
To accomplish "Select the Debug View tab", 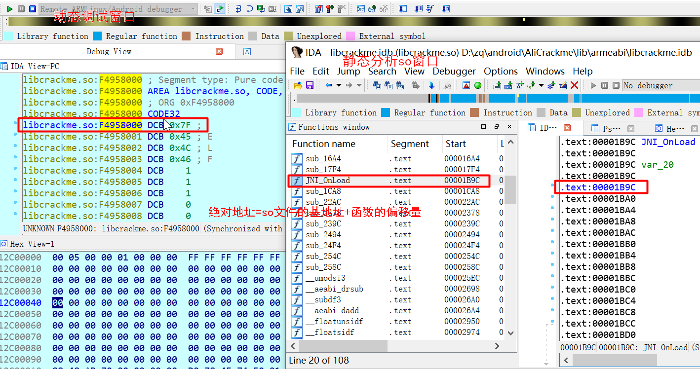I will pos(109,51).
